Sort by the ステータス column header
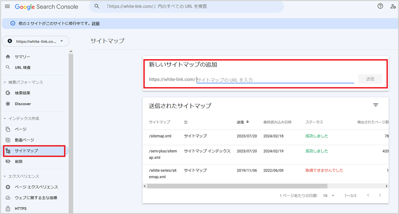Viewport: 399px width, 214px height. point(314,122)
